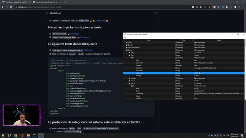The image size is (246, 138).
Task: Click the webcam overlay thumbnail
Action: [x=22, y=115]
